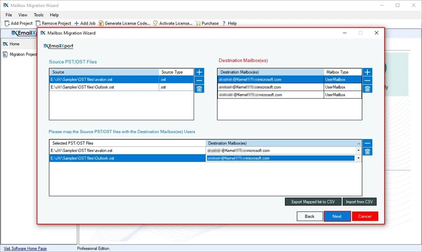The width and height of the screenshot is (422, 252).
Task: Click the Source column header
Action: pyautogui.click(x=104, y=72)
